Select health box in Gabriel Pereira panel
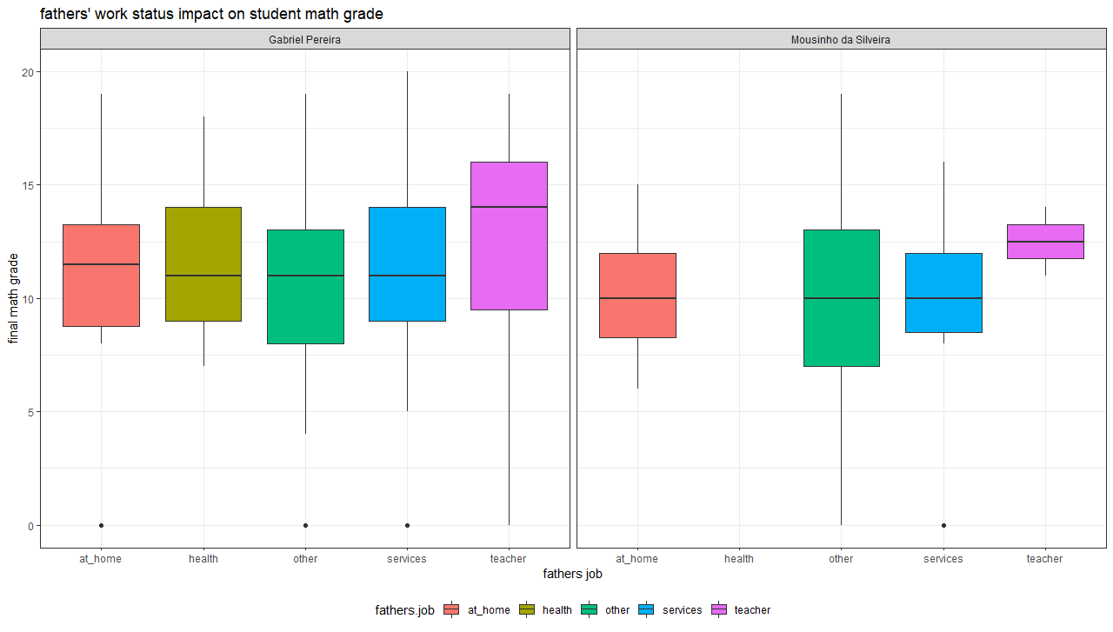 click(203, 264)
